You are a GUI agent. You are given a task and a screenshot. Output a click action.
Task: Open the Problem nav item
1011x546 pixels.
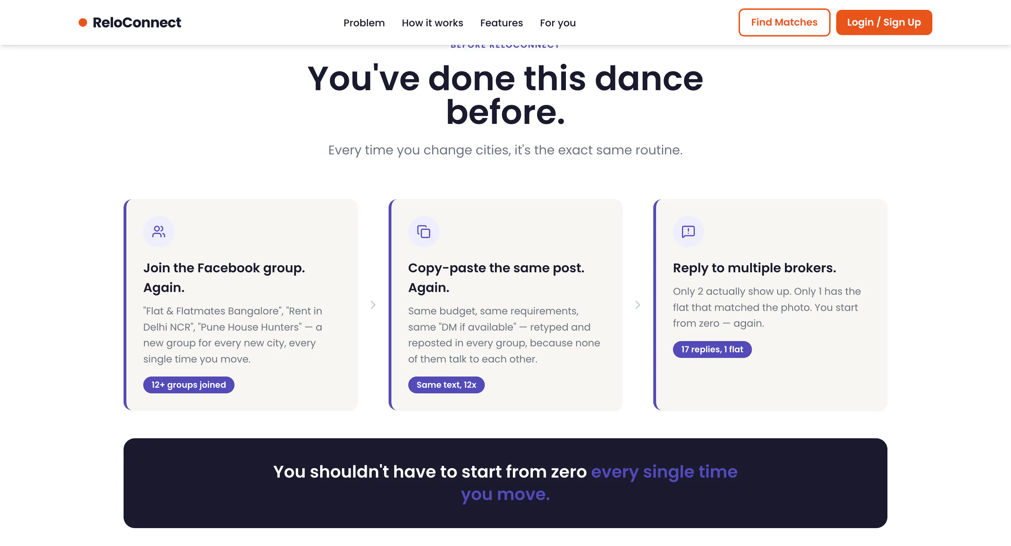coord(364,23)
